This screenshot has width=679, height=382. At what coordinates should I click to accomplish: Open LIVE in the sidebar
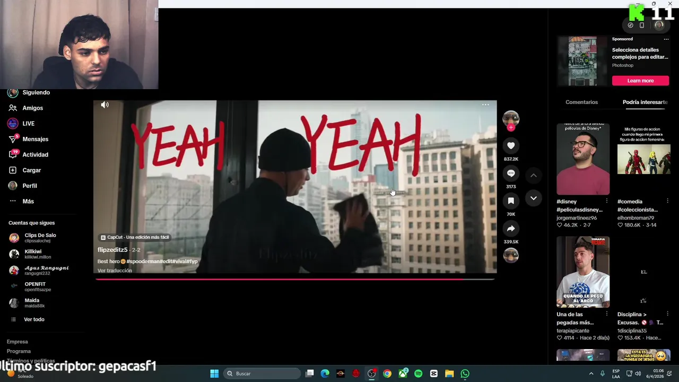point(28,124)
